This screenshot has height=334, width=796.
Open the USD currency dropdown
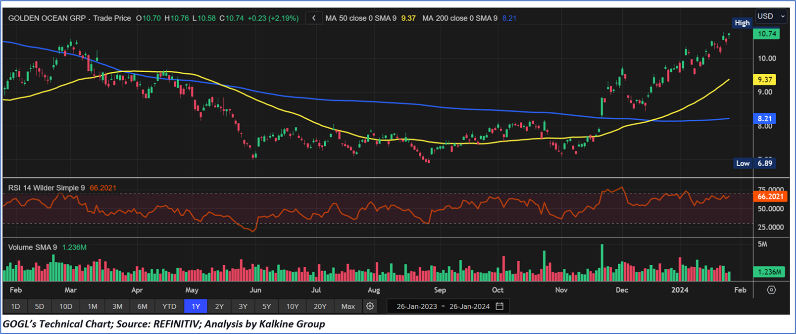pos(771,16)
